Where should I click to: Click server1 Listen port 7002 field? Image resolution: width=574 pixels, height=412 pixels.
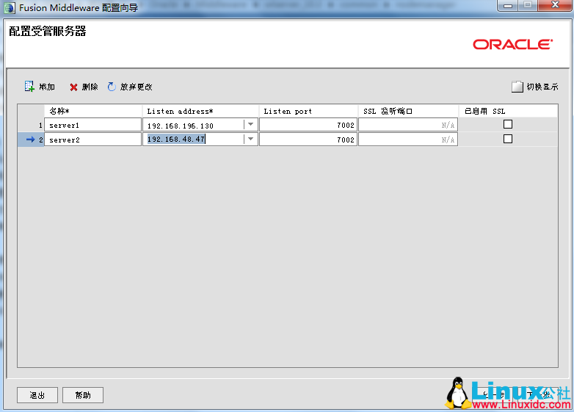[308, 125]
